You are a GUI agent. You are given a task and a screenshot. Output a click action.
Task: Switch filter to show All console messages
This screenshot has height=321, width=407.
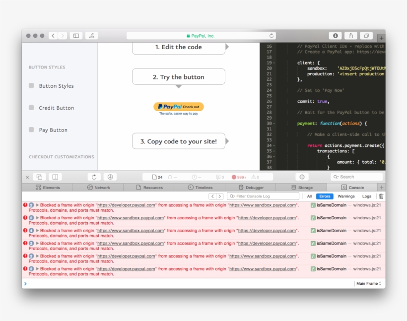coord(310,196)
